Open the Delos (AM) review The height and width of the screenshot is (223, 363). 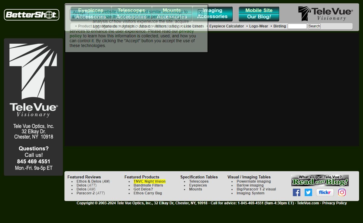[x=86, y=189]
